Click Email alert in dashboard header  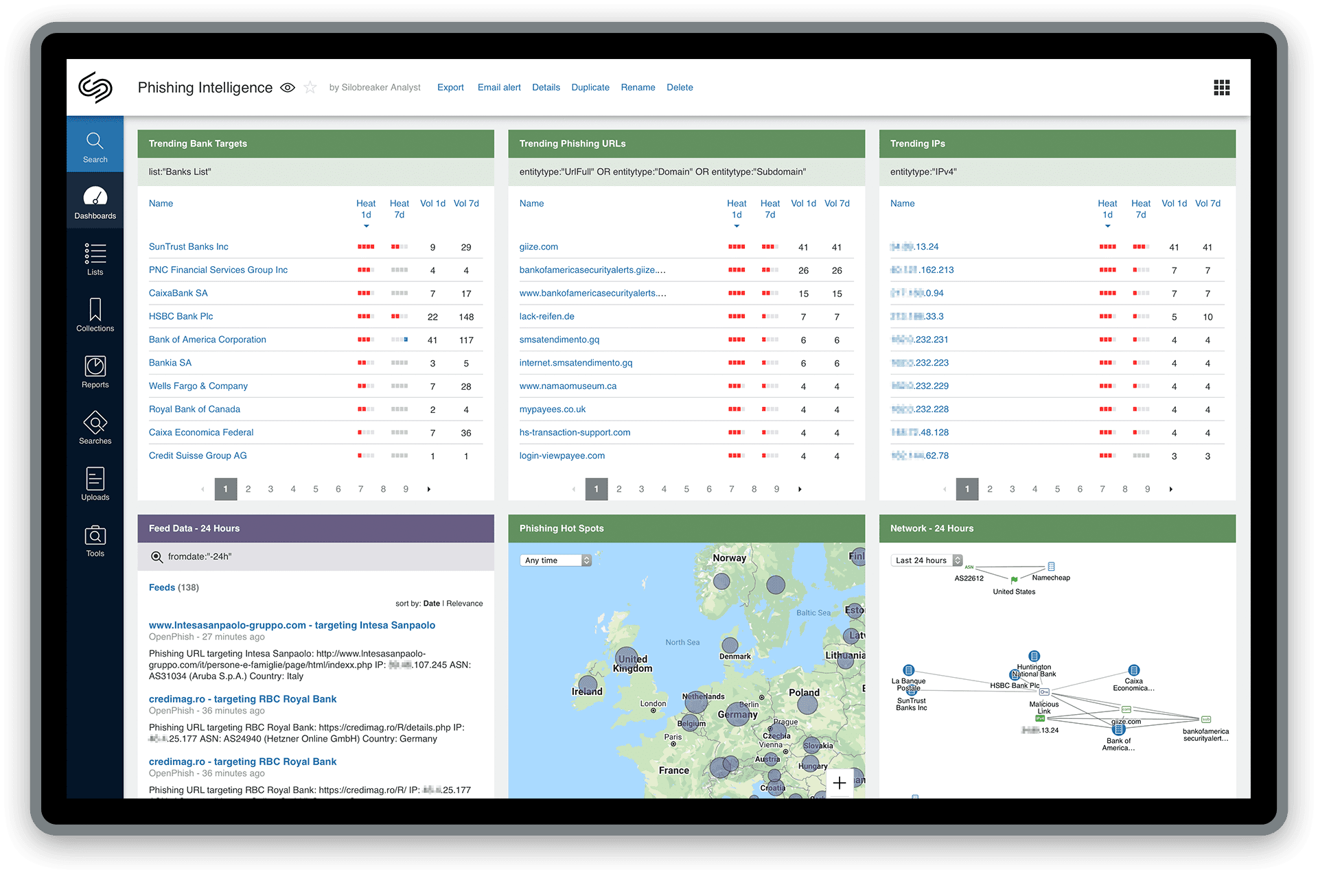[x=499, y=87]
